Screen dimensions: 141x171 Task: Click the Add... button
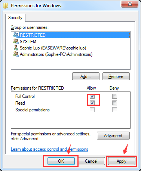coord(86,76)
